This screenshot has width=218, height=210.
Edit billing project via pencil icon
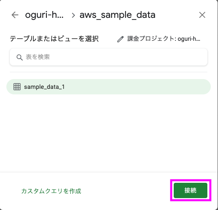click(x=120, y=39)
